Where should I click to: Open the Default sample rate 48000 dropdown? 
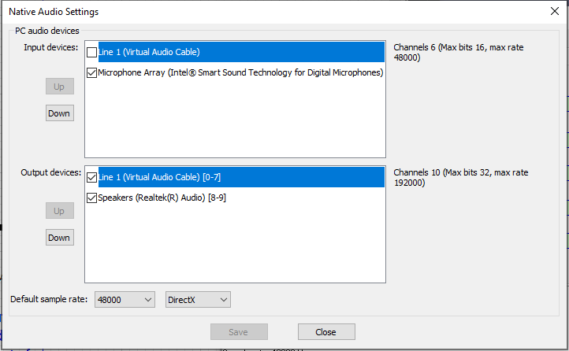(125, 300)
